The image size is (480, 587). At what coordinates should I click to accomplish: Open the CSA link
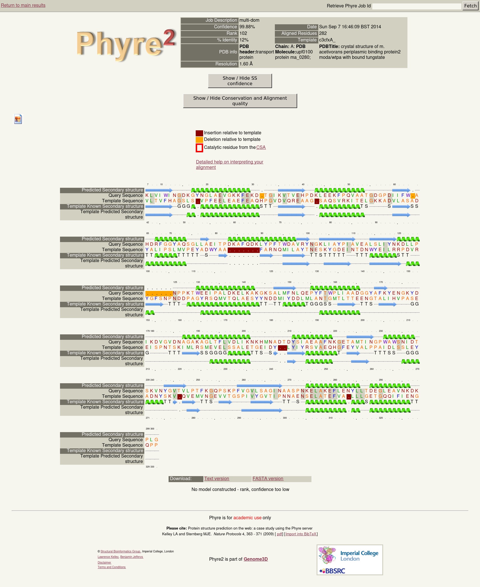pyautogui.click(x=261, y=147)
